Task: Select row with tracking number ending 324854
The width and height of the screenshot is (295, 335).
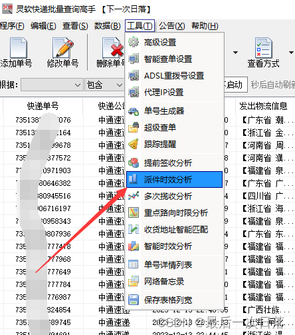Action: click(x=43, y=310)
